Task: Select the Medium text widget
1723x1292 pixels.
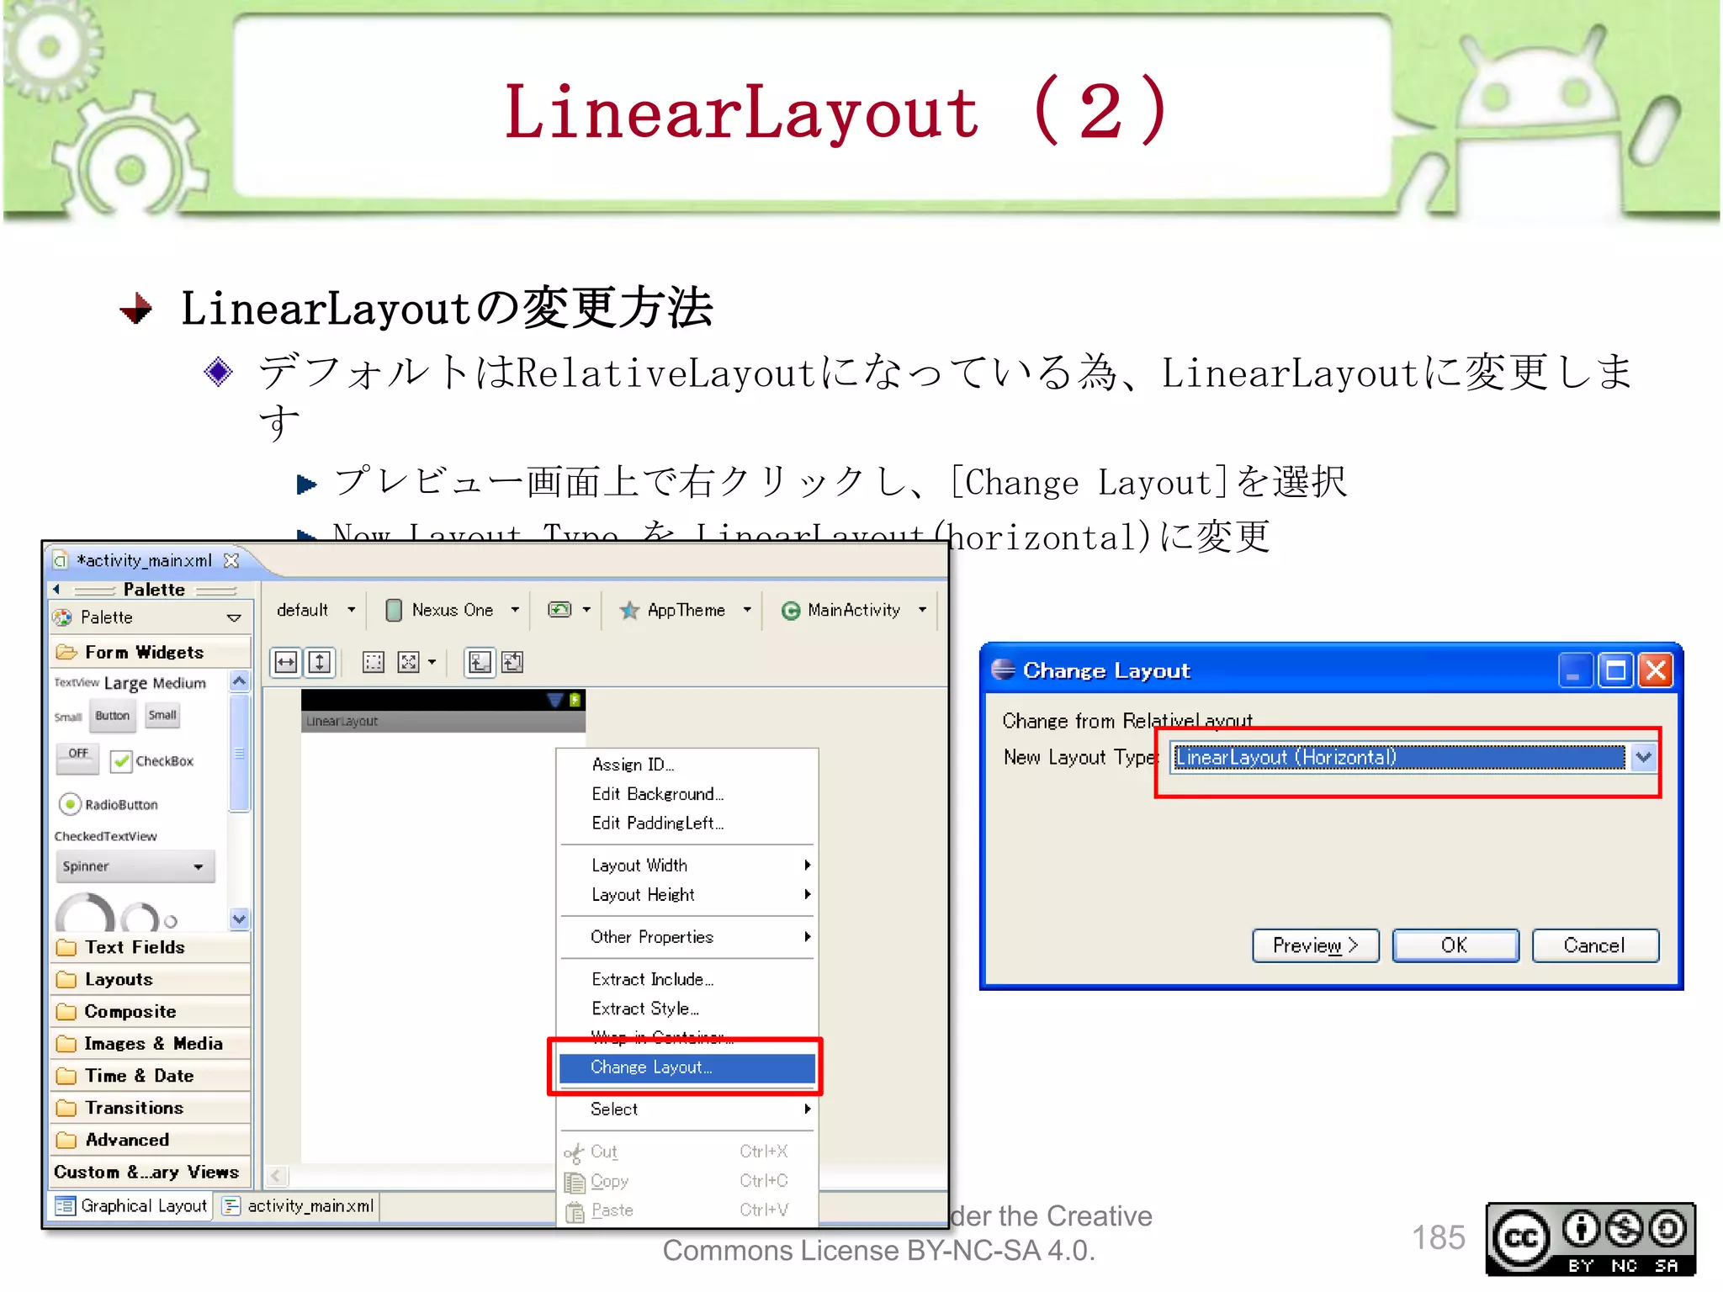Action: [179, 683]
